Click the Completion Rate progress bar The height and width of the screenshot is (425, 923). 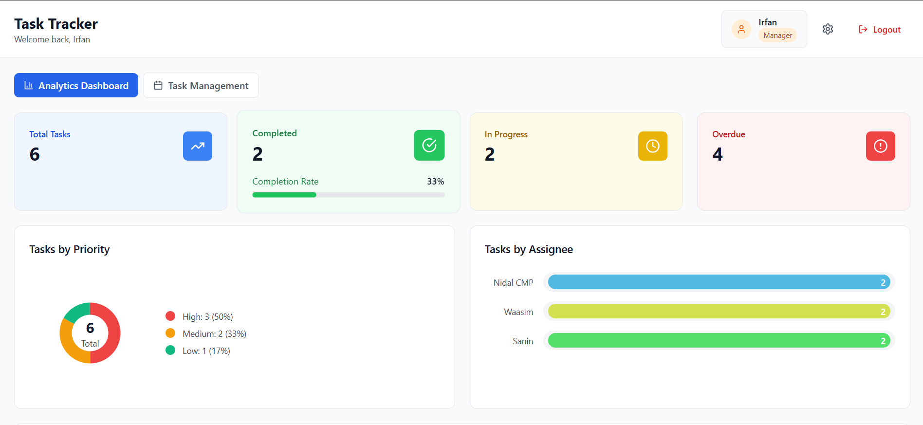[x=349, y=195]
